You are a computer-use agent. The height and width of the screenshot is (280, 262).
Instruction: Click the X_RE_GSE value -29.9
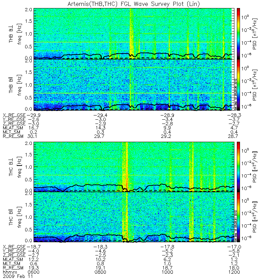coord(34,115)
